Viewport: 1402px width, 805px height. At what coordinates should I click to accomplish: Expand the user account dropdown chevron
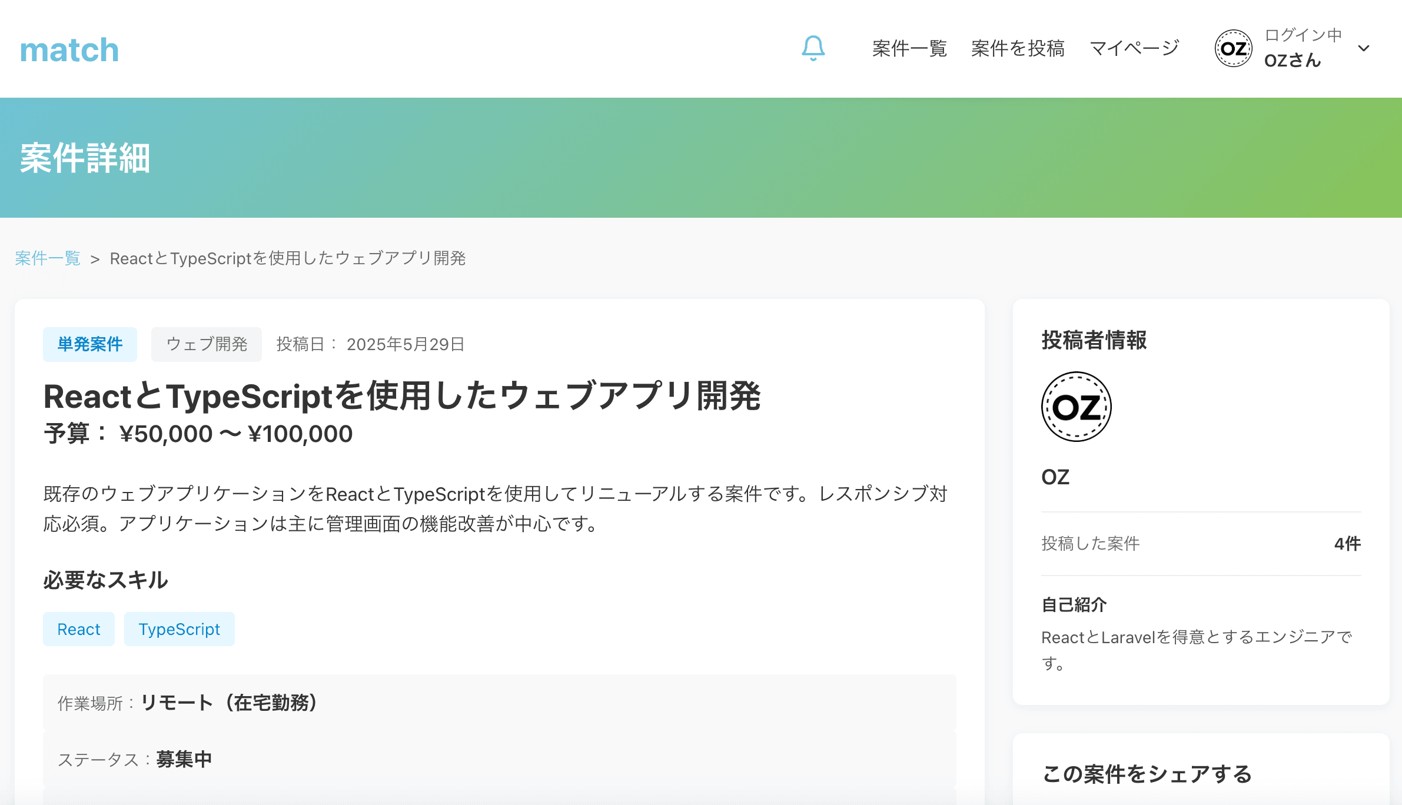(x=1364, y=48)
